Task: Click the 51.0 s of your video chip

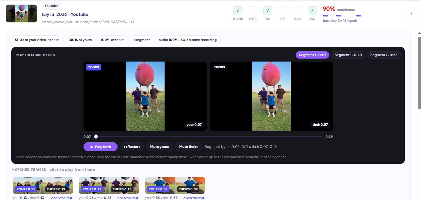Action: click(x=37, y=40)
